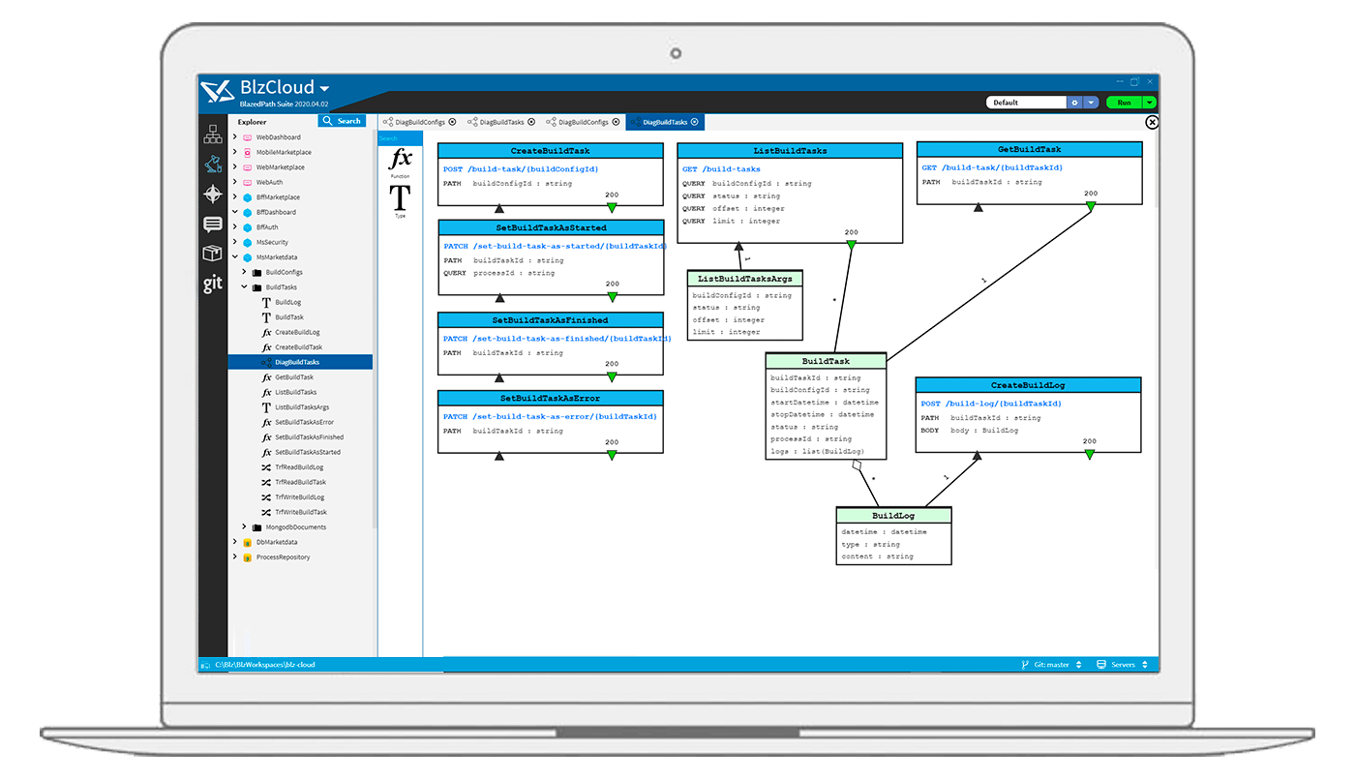Open the compass navigation sidebar icon
This screenshot has height=780, width=1355.
[213, 195]
